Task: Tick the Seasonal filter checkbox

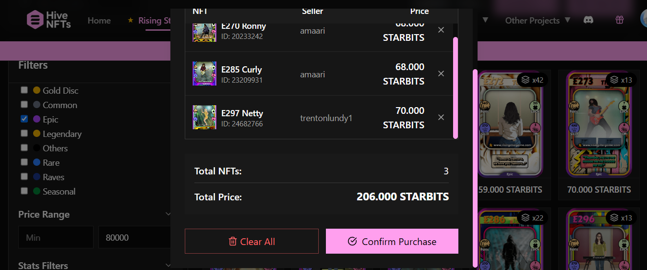Action: [x=24, y=191]
